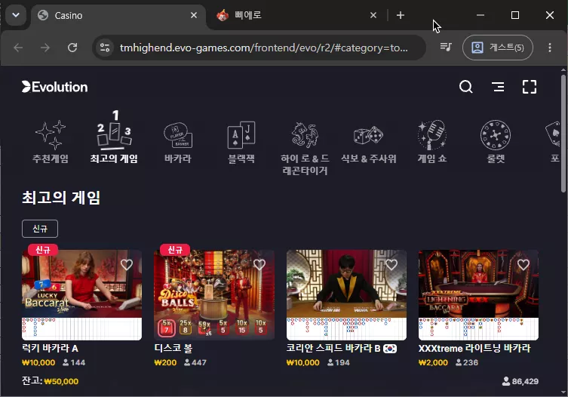Screen dimensions: 568x397
Task: Open the 럭키 바카라 A game thumbnail
Action: [x=82, y=295]
